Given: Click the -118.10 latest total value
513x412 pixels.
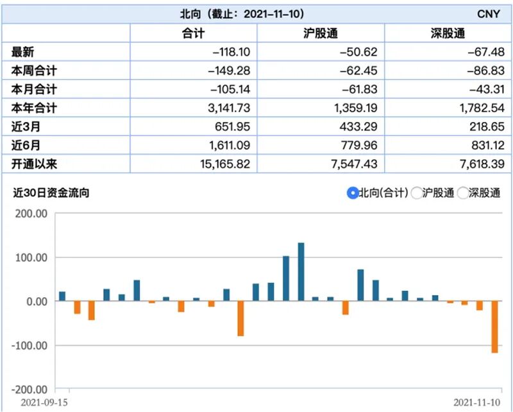Looking at the screenshot, I should point(231,52).
